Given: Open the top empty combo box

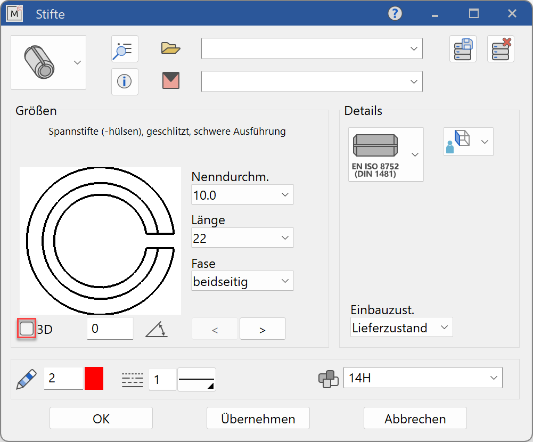Looking at the screenshot, I should point(311,48).
